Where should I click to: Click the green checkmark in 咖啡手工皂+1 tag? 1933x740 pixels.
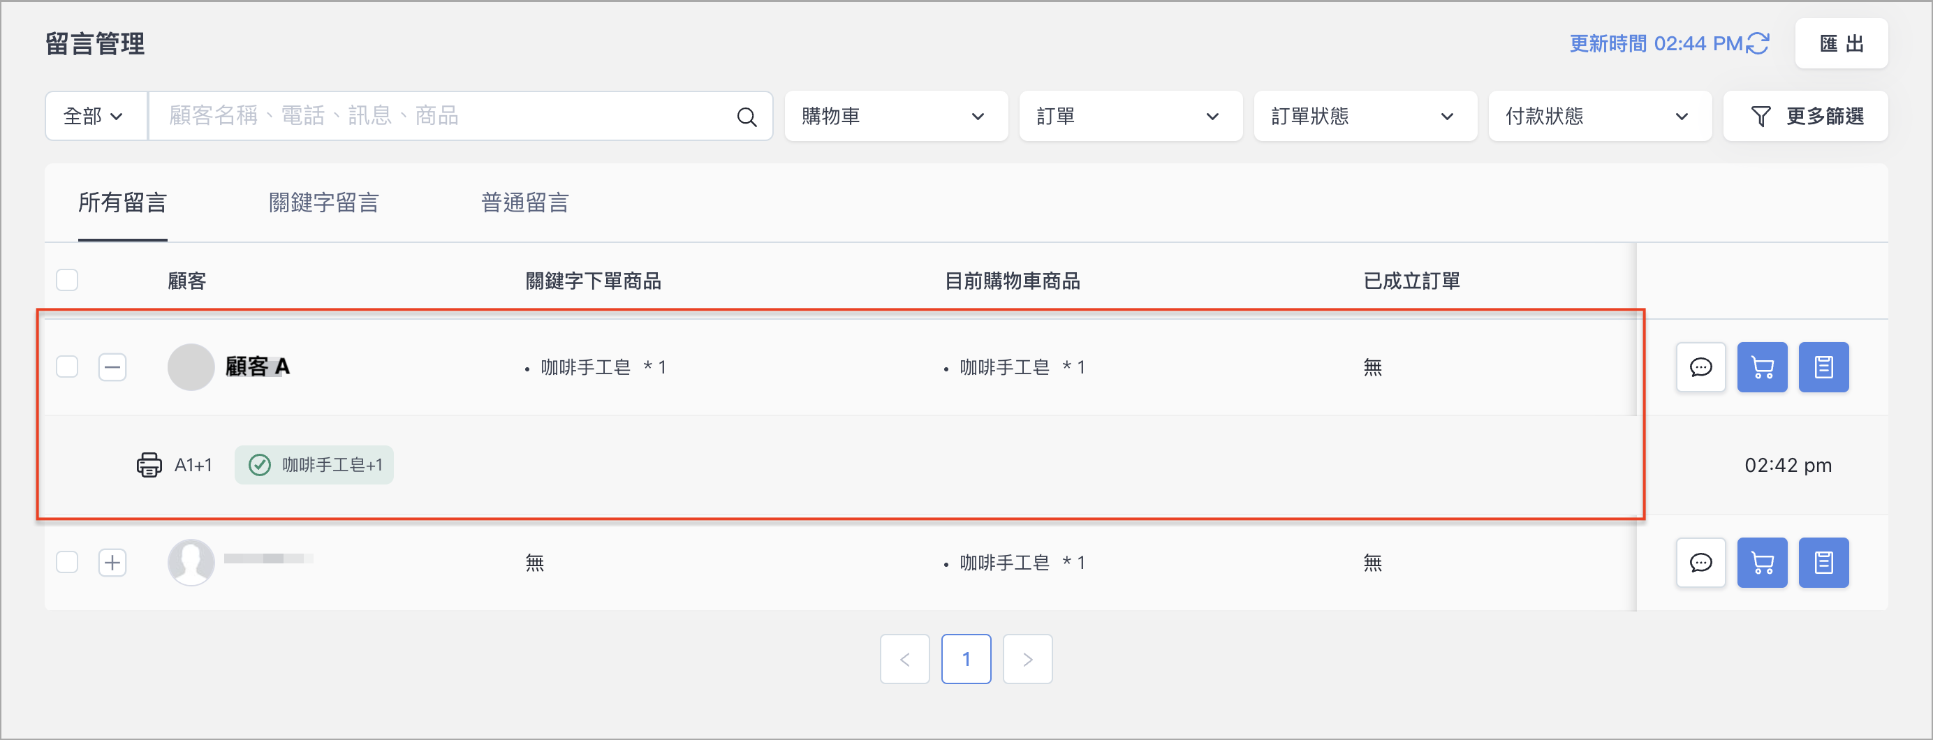260,466
